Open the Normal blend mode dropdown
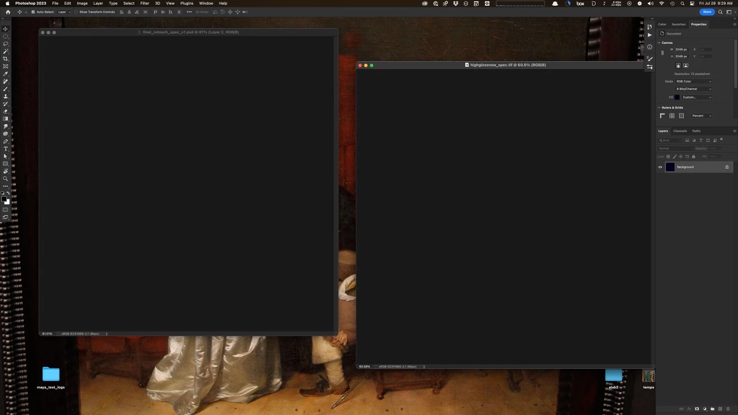The height and width of the screenshot is (415, 738). point(675,148)
